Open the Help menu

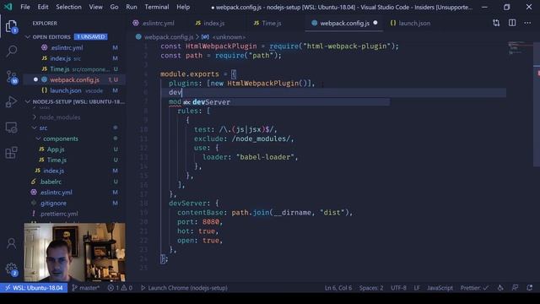coord(183,7)
